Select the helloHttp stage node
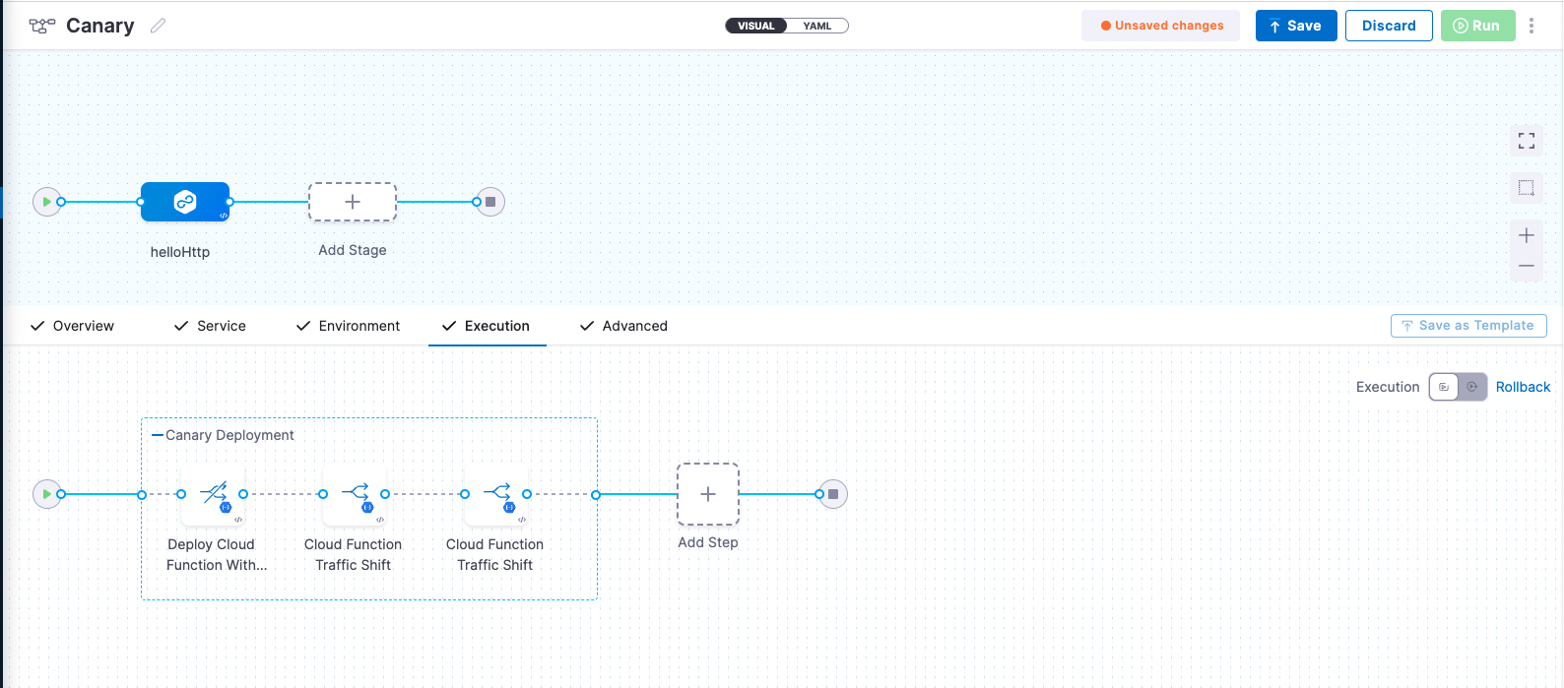Image resolution: width=1564 pixels, height=688 pixels. click(185, 202)
